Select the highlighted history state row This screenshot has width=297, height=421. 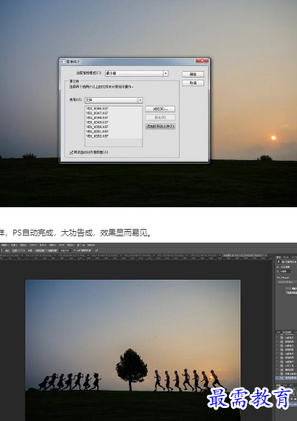click(x=286, y=378)
